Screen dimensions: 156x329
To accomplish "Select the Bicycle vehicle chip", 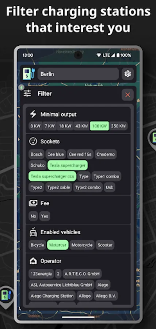I will (x=37, y=245).
